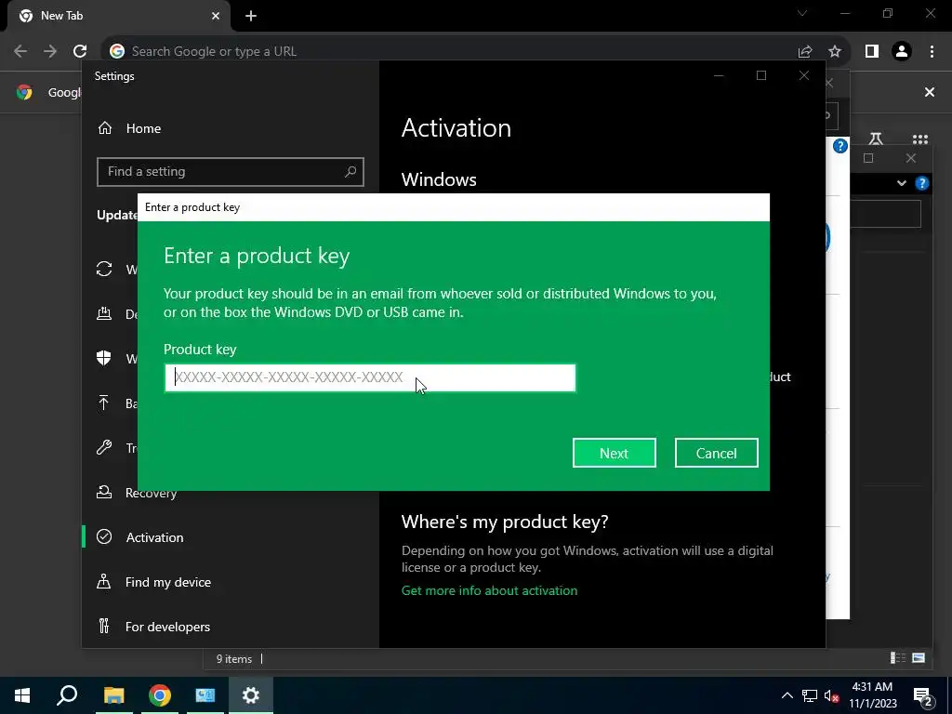Screen dimensions: 952x714
Task: Maximize the Settings window
Action: click(x=761, y=75)
